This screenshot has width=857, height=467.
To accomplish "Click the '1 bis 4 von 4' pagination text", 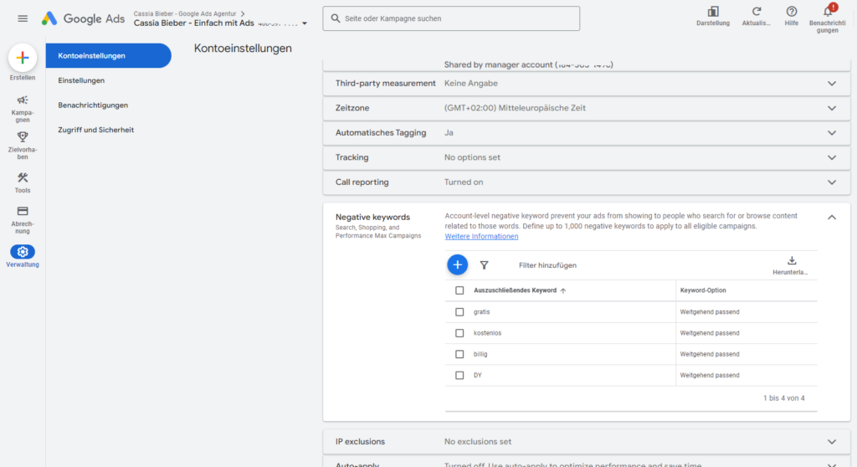I will point(783,398).
